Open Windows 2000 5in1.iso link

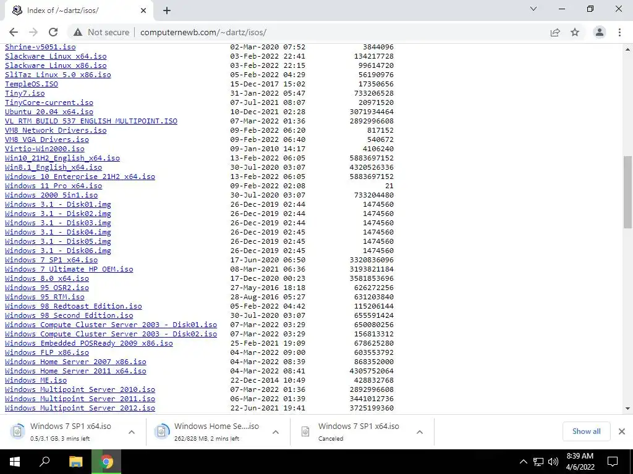pos(51,195)
